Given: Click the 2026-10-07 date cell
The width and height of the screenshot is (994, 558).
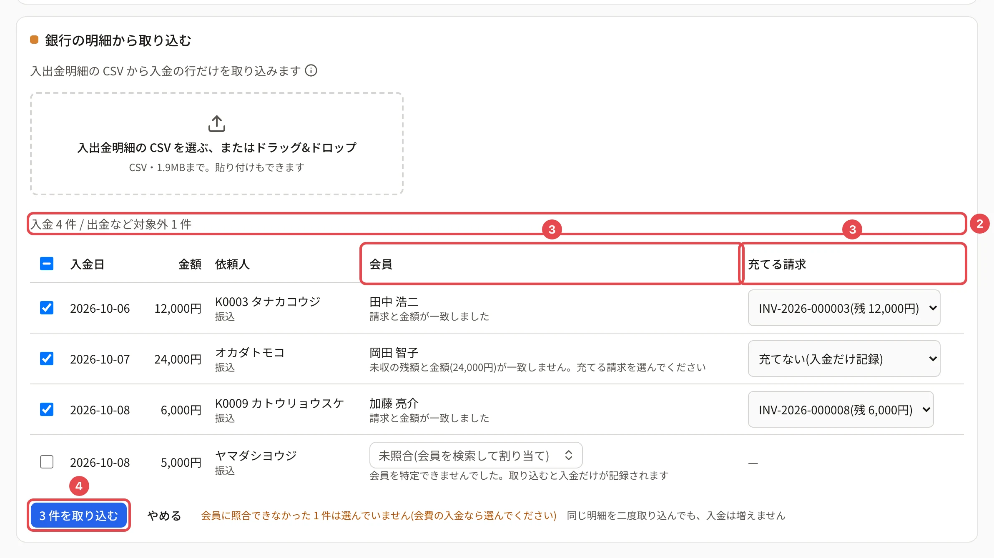Looking at the screenshot, I should tap(100, 359).
